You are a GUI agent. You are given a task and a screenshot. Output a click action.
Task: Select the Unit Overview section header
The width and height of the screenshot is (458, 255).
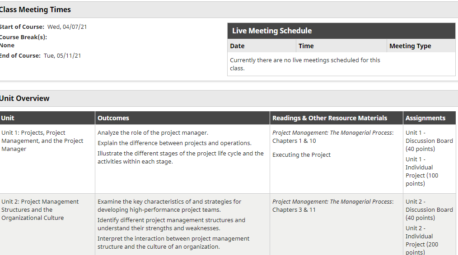(229, 98)
